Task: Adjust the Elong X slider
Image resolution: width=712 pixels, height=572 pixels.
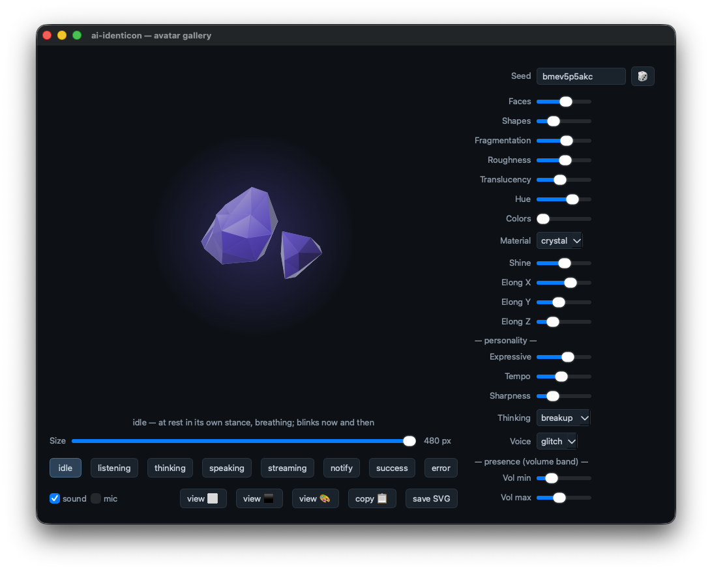Action: point(563,283)
